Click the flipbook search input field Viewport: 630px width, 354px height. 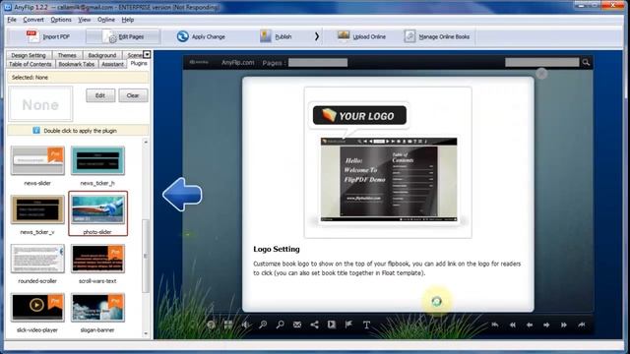click(x=542, y=62)
